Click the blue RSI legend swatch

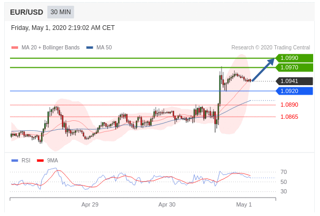[x=15, y=161]
